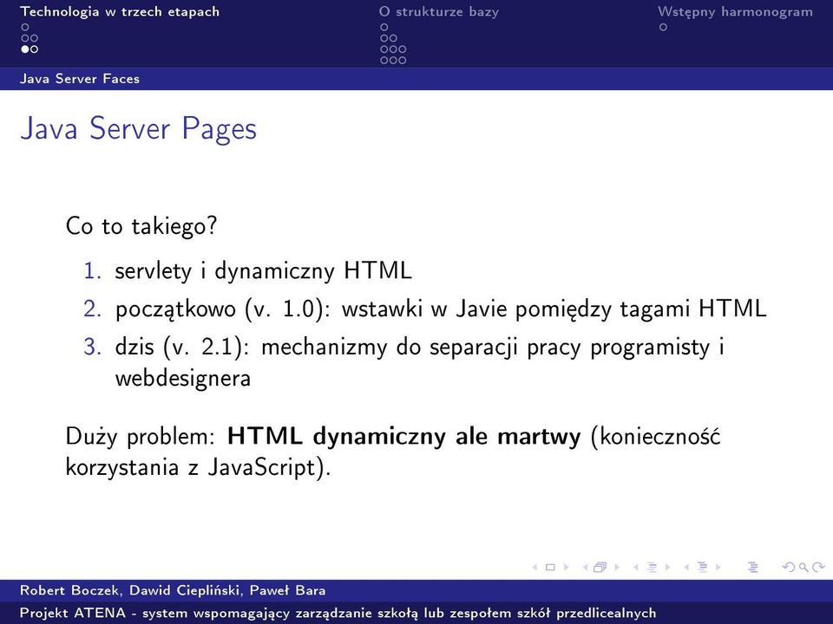Click the Java Server Faces subsection label
This screenshot has height=624, width=833.
[x=80, y=79]
